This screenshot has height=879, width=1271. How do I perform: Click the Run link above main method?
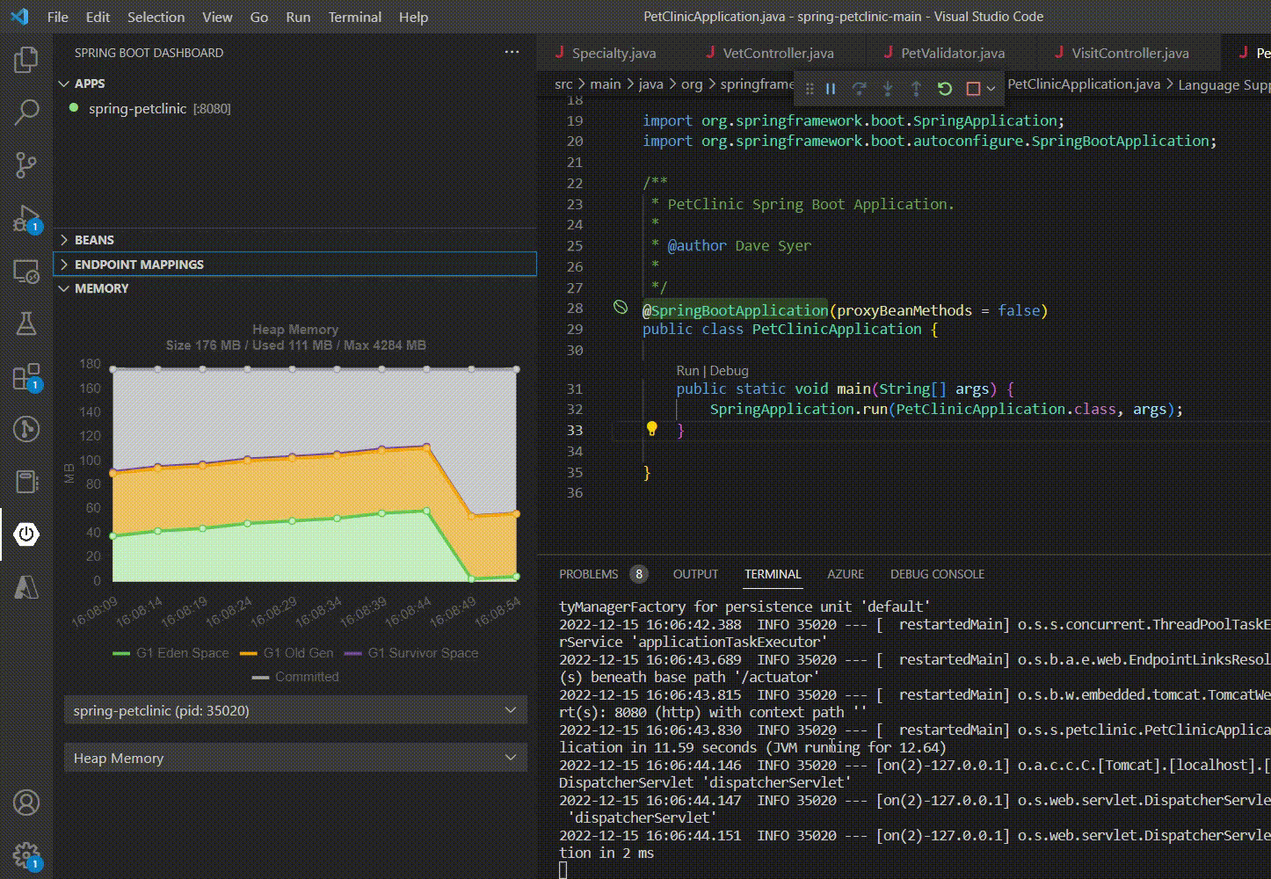689,370
